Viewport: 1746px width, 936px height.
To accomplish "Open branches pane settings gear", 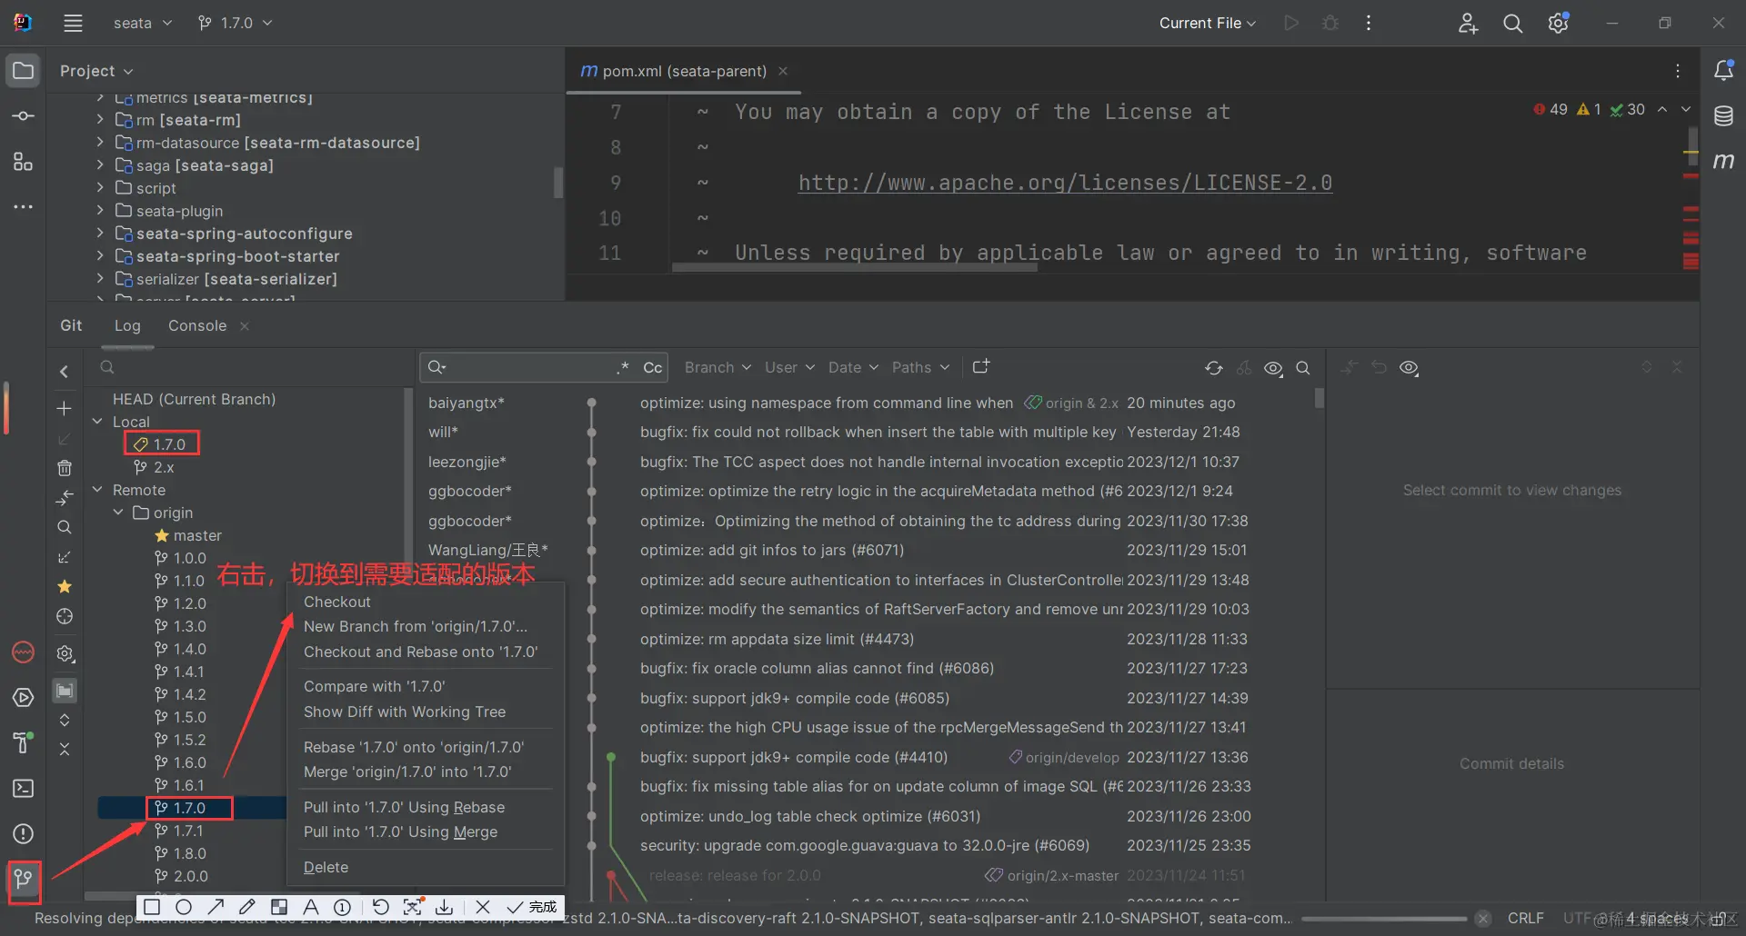I will click(x=65, y=653).
